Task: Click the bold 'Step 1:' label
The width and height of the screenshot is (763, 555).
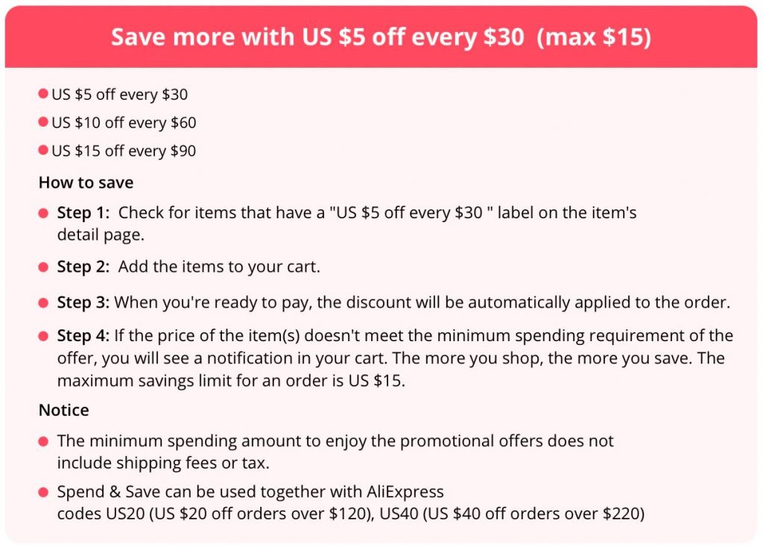Action: pyautogui.click(x=83, y=212)
